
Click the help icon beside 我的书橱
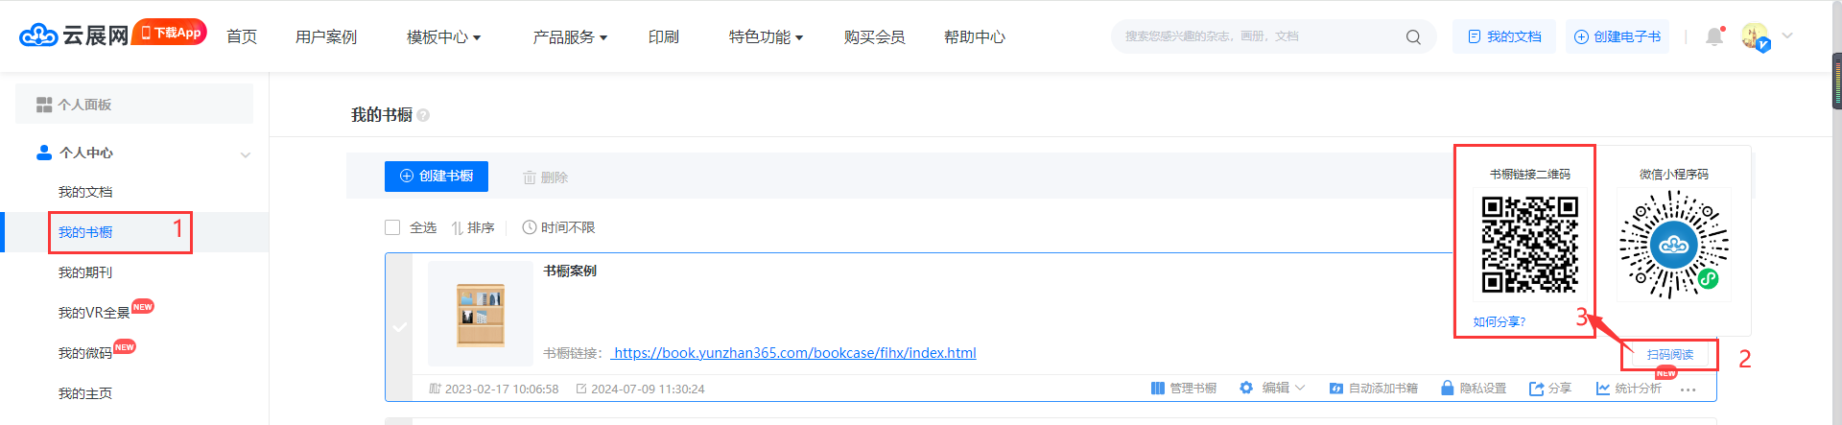tap(423, 115)
